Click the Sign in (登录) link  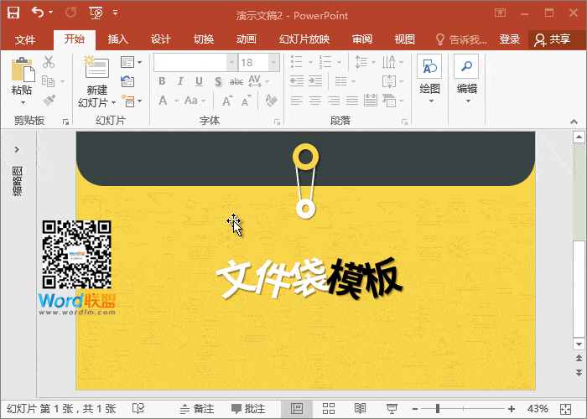pos(509,39)
